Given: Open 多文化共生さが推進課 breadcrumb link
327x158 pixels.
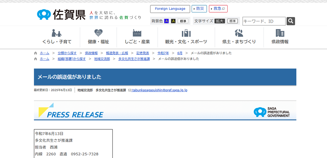Looking at the screenshot, I should (134, 59).
